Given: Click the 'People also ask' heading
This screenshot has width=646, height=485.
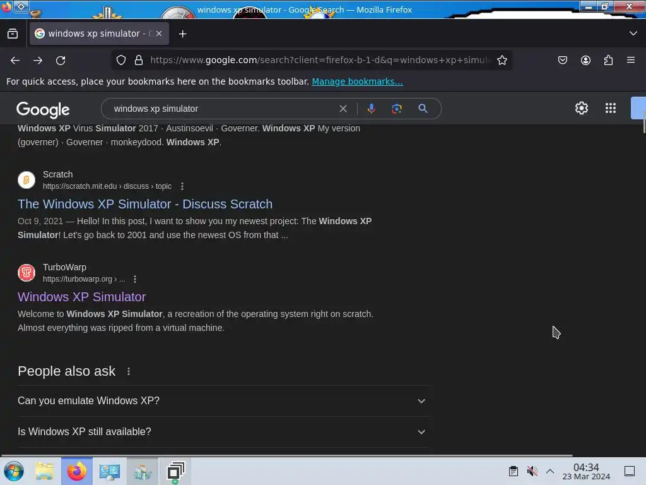Looking at the screenshot, I should tap(67, 371).
